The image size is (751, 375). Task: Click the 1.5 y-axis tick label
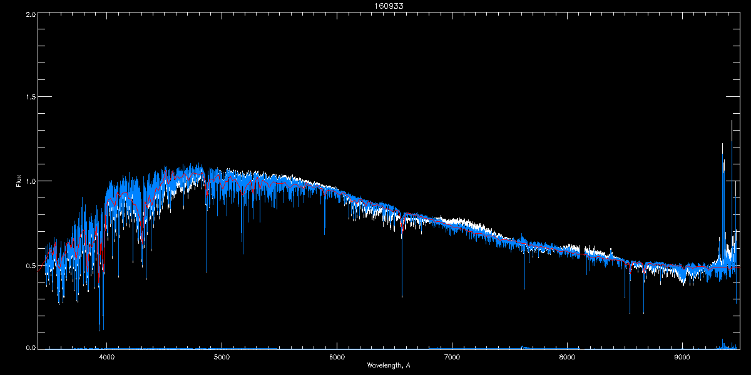[x=30, y=97]
